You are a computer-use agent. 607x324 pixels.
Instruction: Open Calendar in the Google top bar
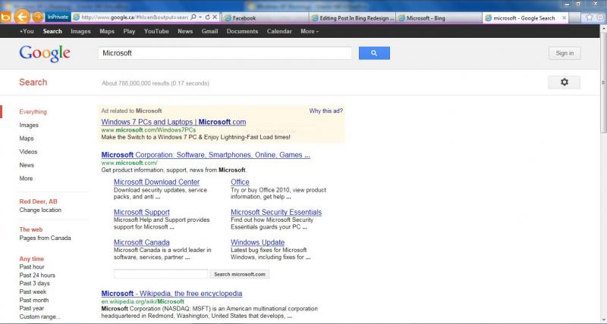[x=279, y=31]
